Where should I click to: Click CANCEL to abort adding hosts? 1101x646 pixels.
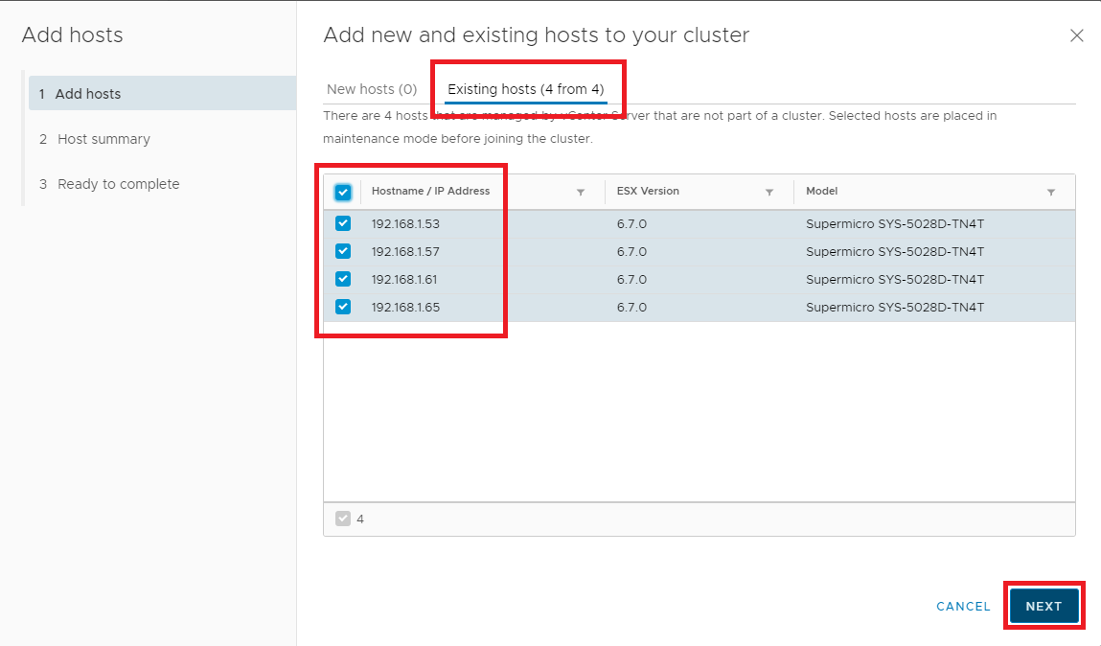pos(963,606)
